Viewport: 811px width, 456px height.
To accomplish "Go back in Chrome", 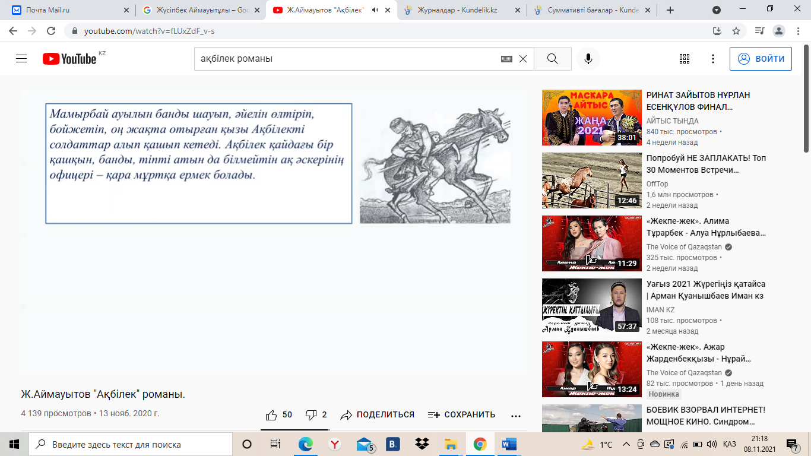I will point(13,31).
